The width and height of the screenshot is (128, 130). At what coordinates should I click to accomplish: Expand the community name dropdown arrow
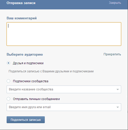(x=118, y=89)
